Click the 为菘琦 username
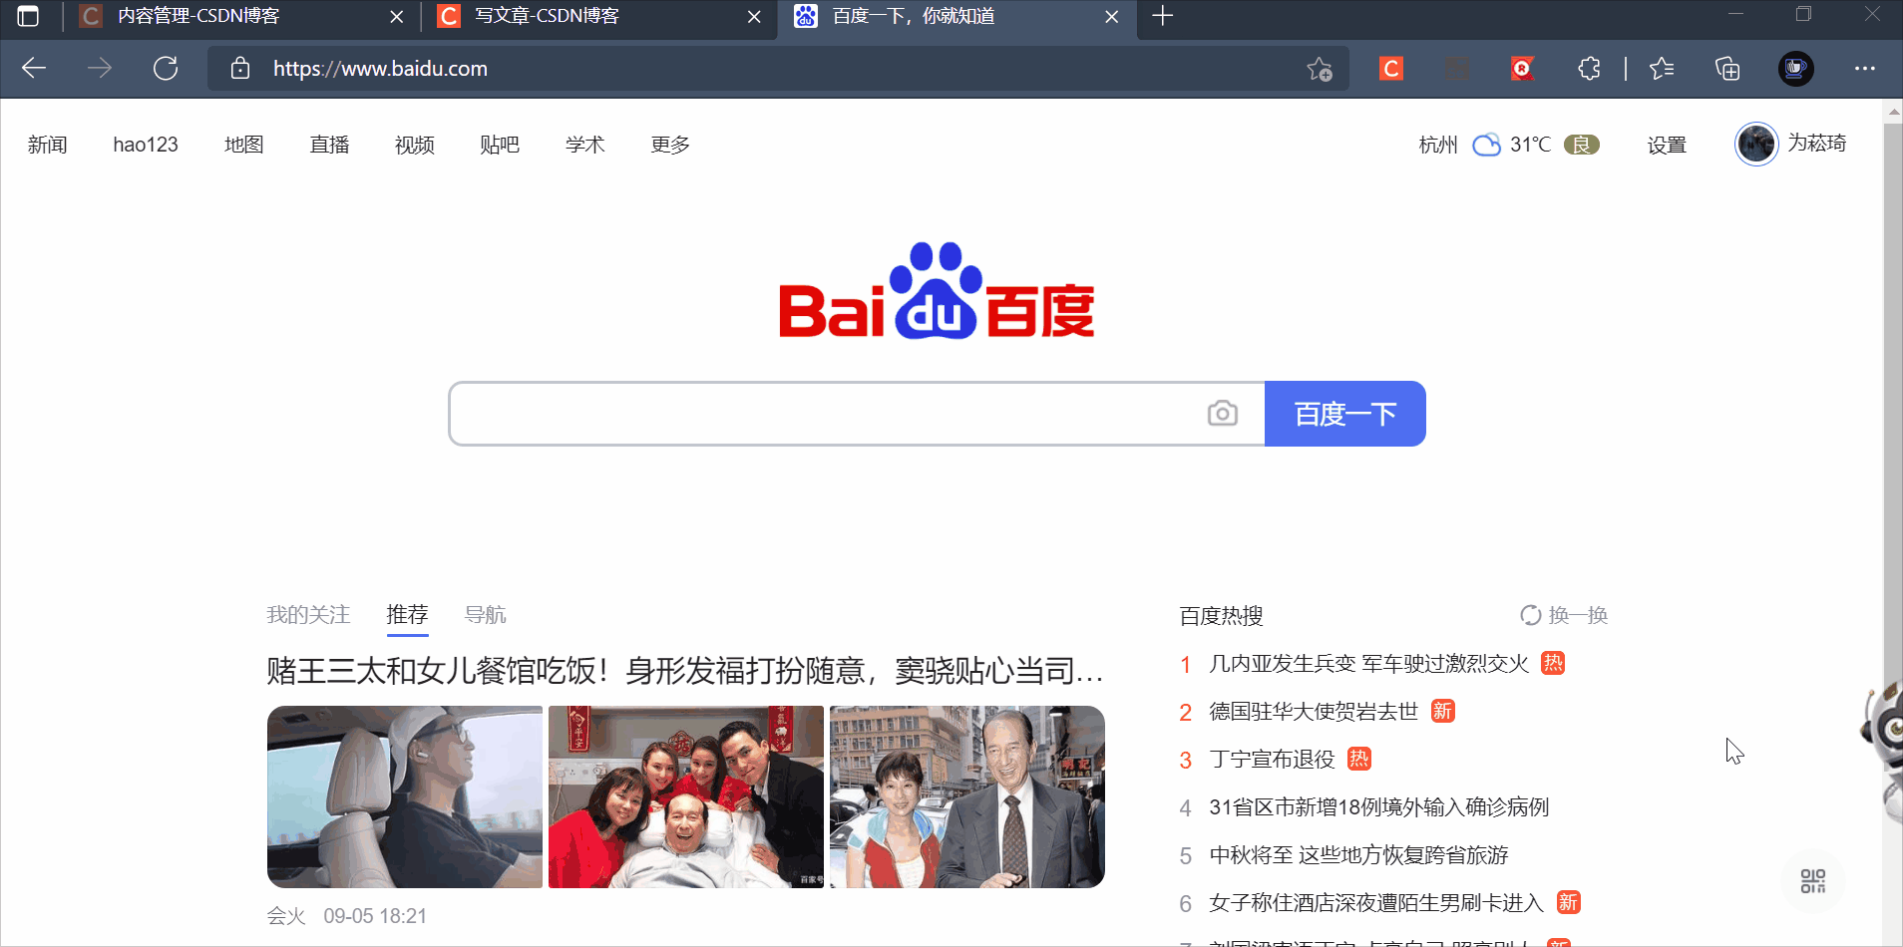 coord(1816,144)
